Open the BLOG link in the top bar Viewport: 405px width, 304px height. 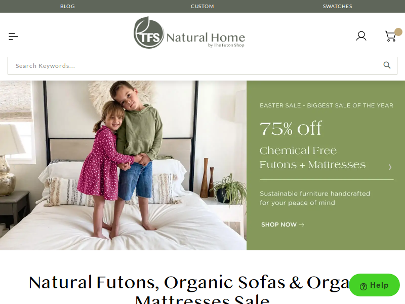pyautogui.click(x=67, y=6)
